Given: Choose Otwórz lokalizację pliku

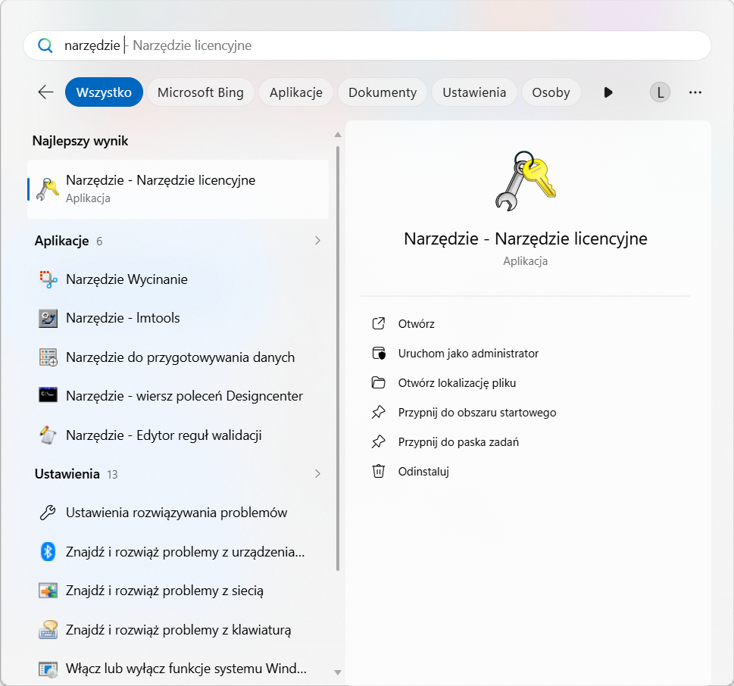Looking at the screenshot, I should tap(457, 383).
